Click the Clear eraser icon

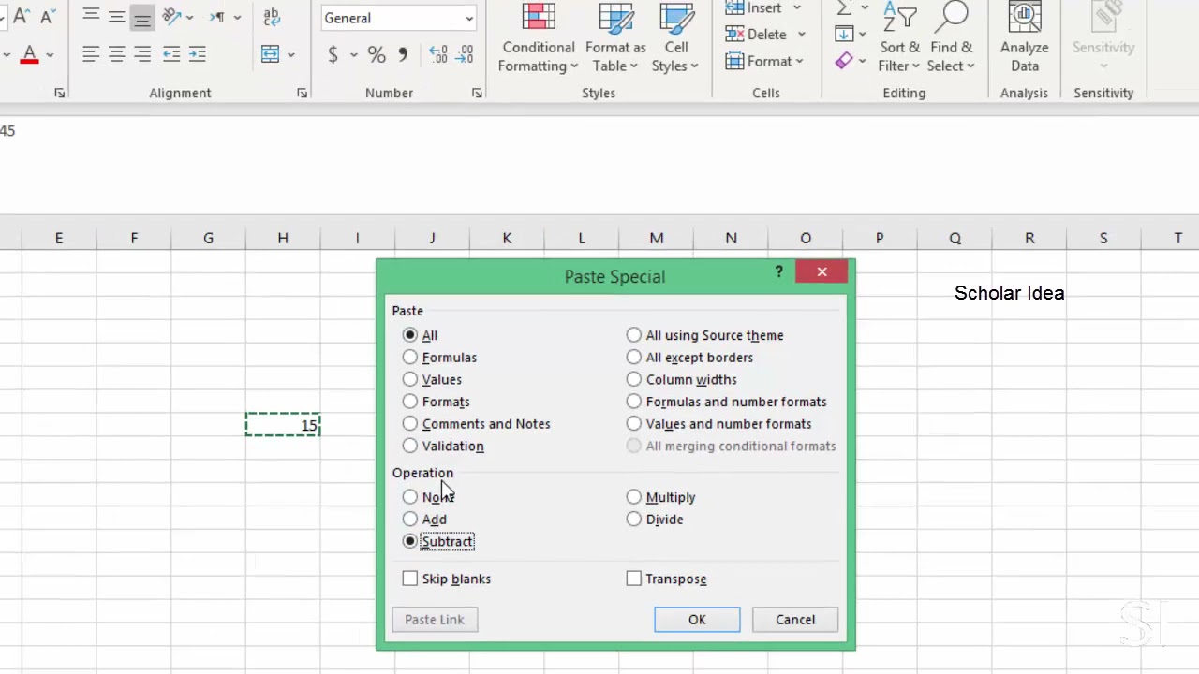(x=844, y=61)
